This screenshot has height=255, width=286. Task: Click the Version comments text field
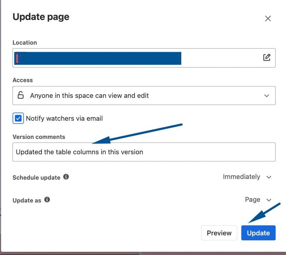(x=144, y=152)
